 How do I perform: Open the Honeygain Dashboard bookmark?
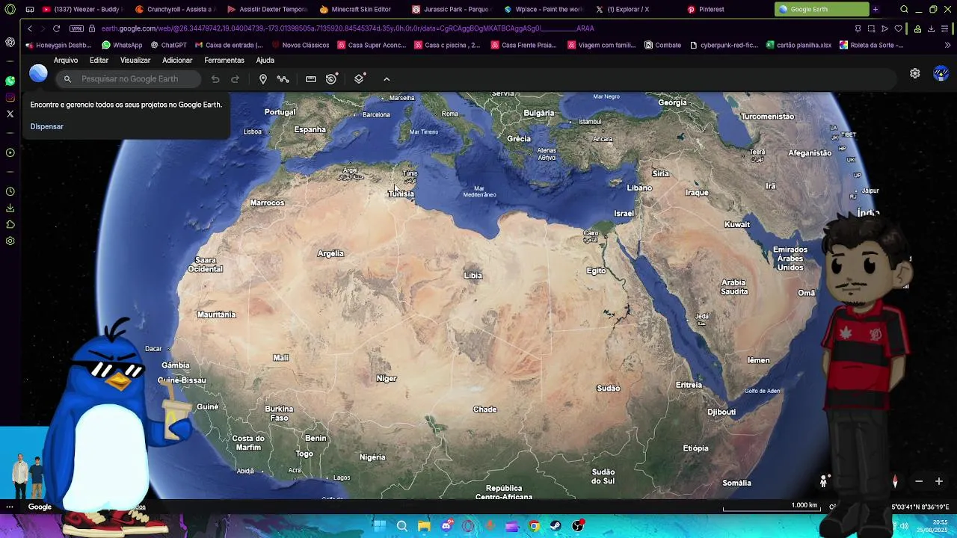pos(58,45)
